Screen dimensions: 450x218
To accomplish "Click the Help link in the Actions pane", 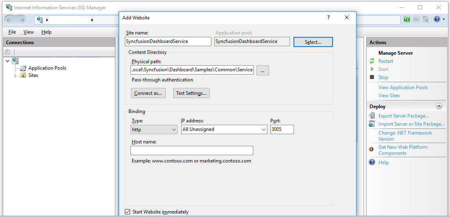I will pyautogui.click(x=383, y=162).
